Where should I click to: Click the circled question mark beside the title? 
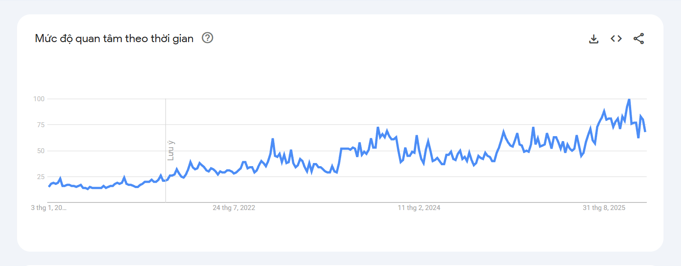coord(208,39)
